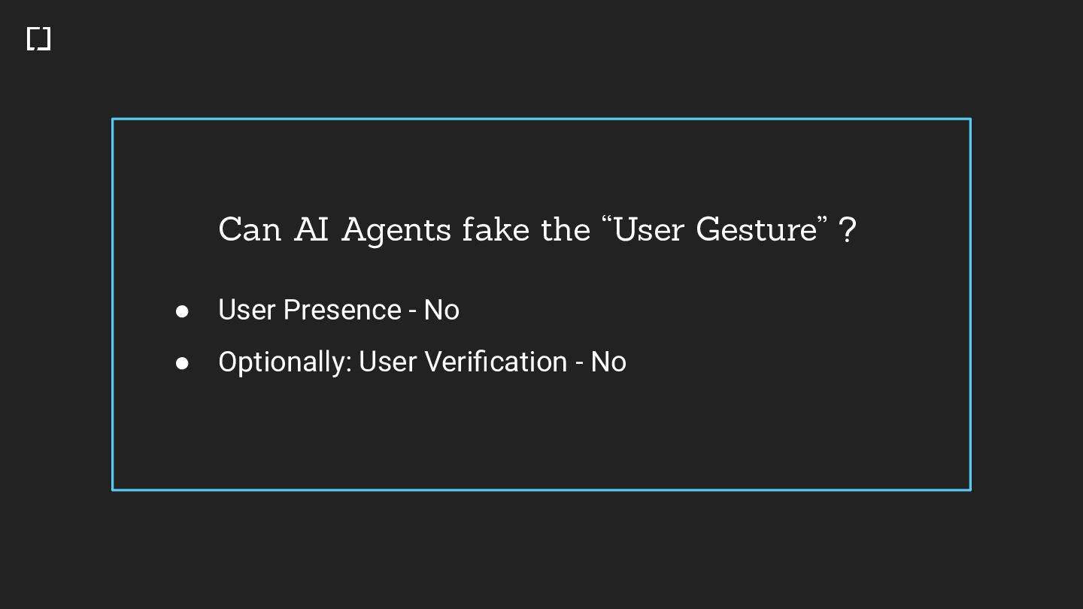Click the word "Verification" in second bullet

pyautogui.click(x=496, y=362)
